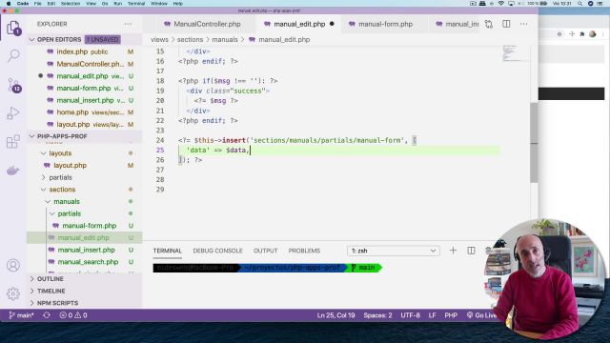The height and width of the screenshot is (343, 610).
Task: Split the editor to the right
Action: [x=506, y=24]
